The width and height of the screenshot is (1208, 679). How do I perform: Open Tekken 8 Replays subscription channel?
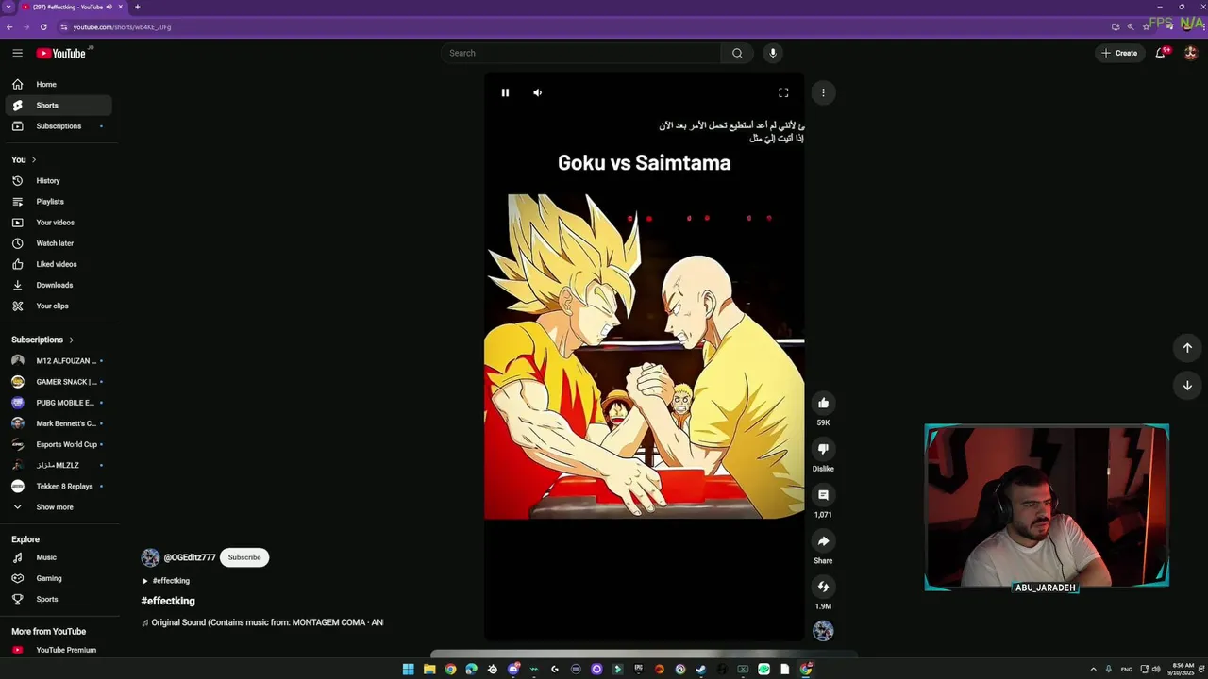click(59, 487)
